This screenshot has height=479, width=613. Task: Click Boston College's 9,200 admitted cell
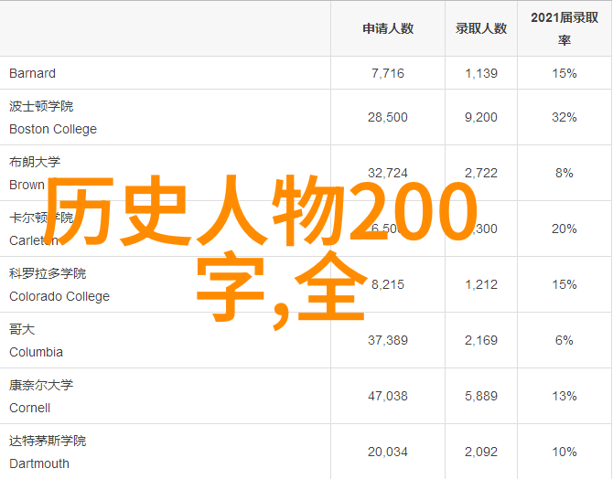pyautogui.click(x=481, y=117)
